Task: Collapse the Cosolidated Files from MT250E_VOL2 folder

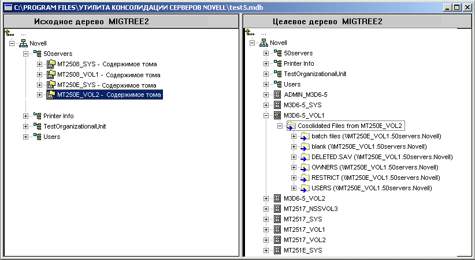Action: [280, 126]
